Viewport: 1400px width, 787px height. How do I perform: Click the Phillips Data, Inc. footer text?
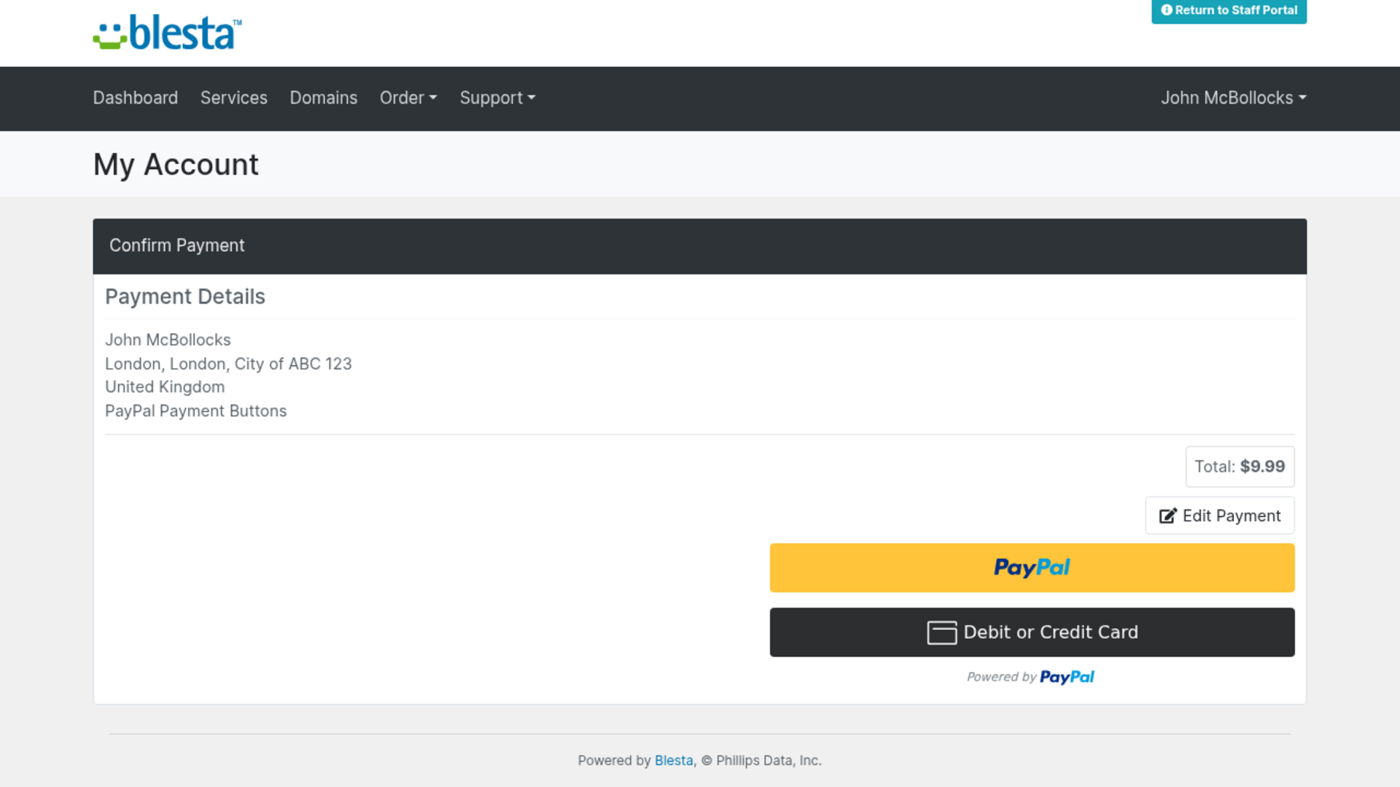pos(769,760)
